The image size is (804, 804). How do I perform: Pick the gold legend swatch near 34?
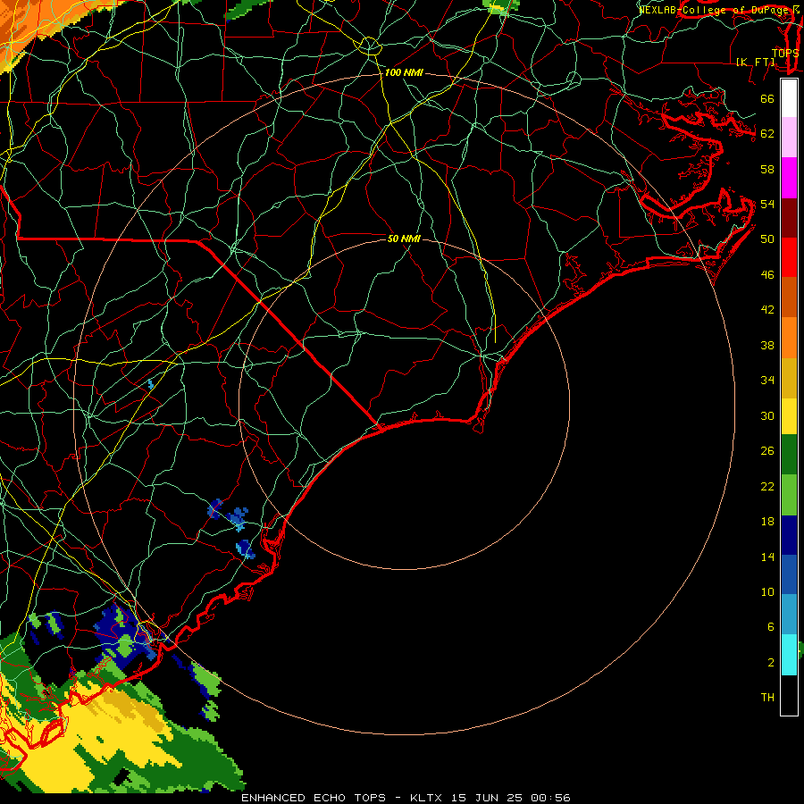coord(789,378)
